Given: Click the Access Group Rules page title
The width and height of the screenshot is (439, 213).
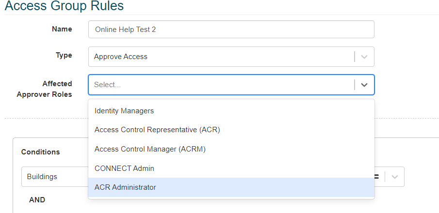Looking at the screenshot, I should tap(64, 6).
